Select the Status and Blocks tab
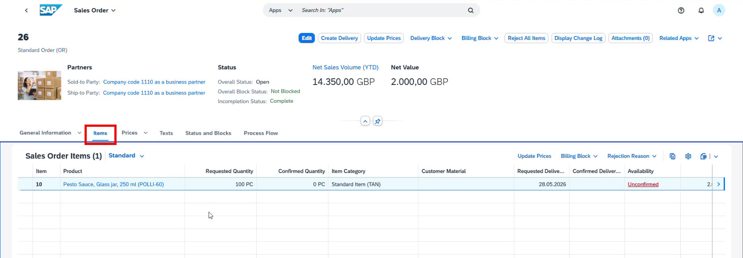The width and height of the screenshot is (743, 258). coord(208,133)
